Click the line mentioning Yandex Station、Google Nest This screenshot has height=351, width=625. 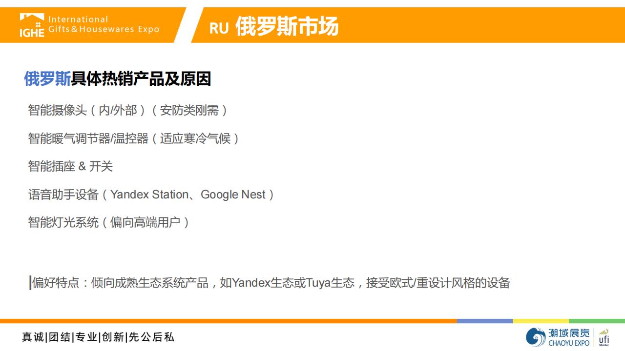click(151, 195)
